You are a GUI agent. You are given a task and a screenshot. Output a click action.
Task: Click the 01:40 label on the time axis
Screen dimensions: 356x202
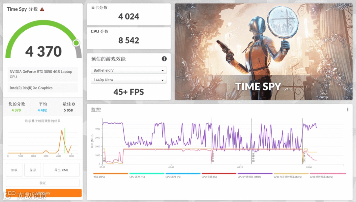171,167
